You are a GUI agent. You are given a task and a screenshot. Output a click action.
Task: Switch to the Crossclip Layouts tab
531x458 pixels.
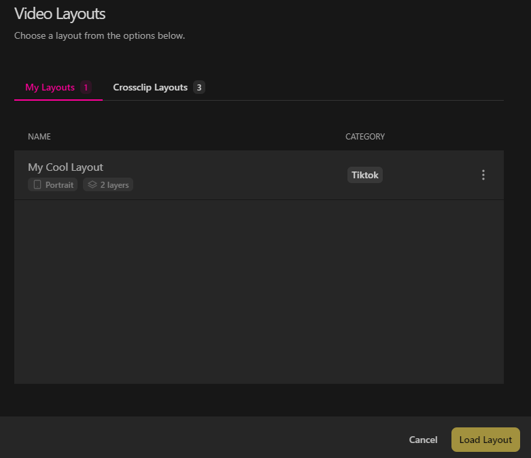click(x=159, y=88)
